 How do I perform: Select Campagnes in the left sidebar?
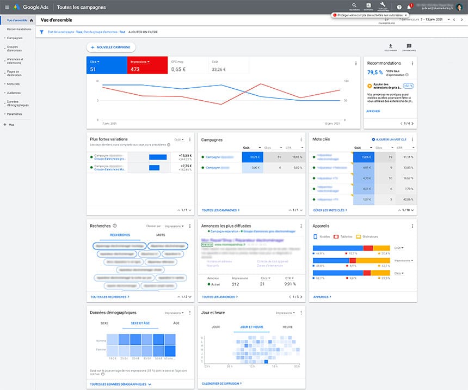[15, 38]
